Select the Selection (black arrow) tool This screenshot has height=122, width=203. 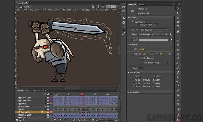coord(178,9)
